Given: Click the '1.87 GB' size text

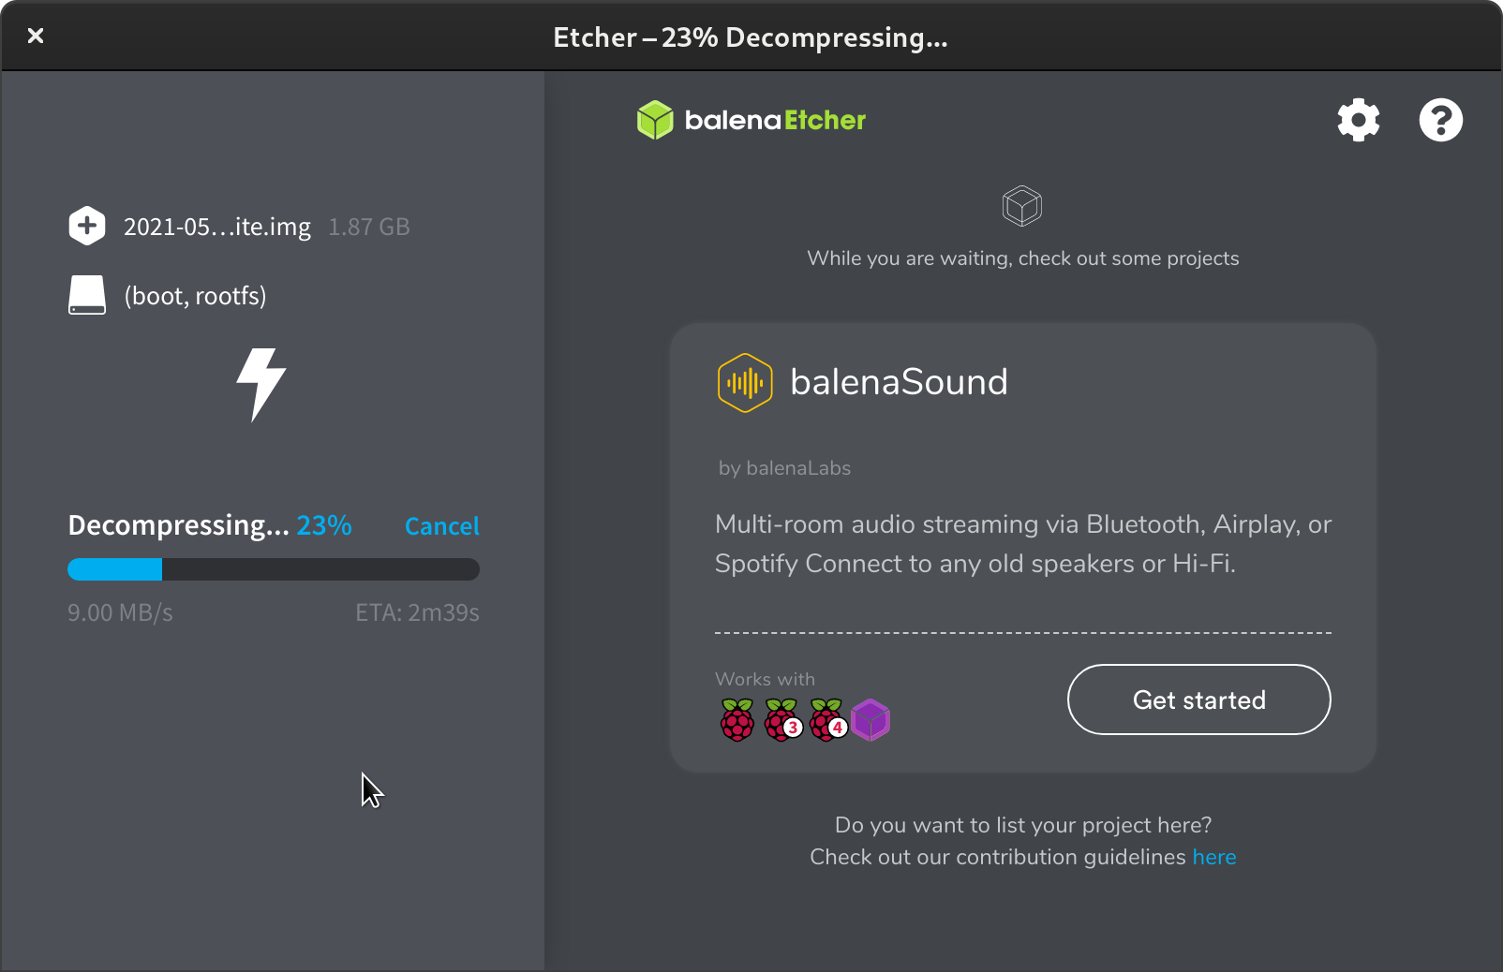Looking at the screenshot, I should pos(369,227).
